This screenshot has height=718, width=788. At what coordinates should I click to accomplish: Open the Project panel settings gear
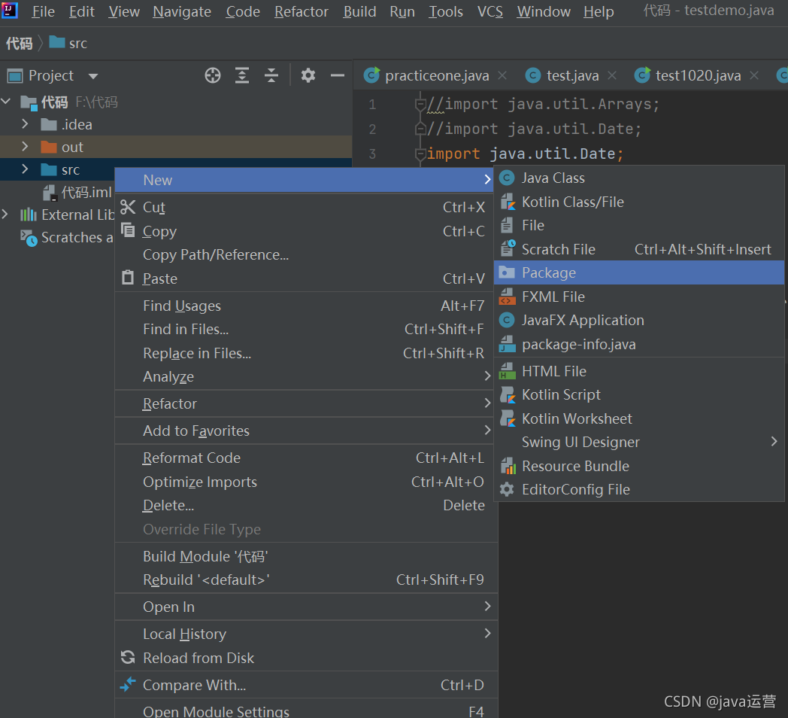(x=308, y=75)
